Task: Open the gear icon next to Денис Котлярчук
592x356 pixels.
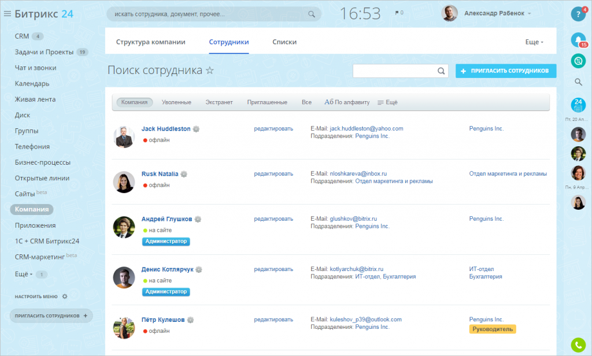Action: pyautogui.click(x=199, y=269)
